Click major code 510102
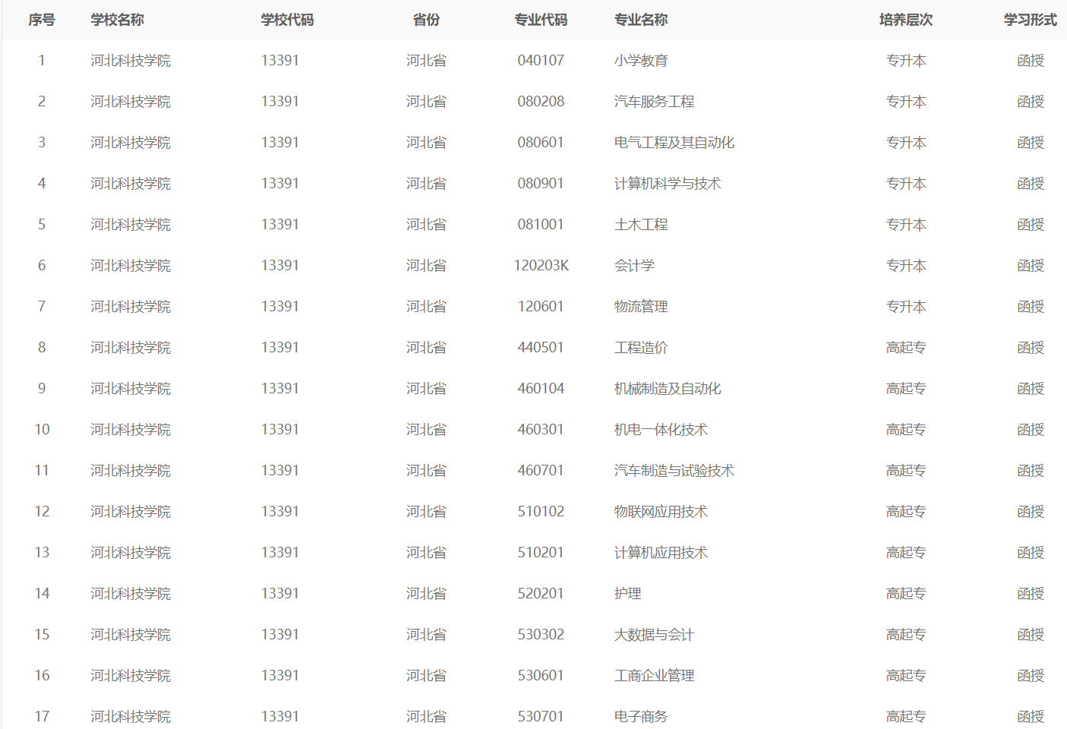1067x729 pixels. 541,512
